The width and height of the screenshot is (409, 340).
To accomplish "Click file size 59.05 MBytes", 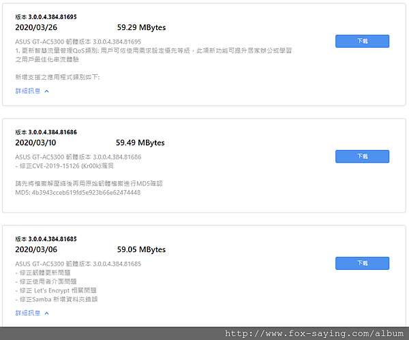I will [141, 249].
